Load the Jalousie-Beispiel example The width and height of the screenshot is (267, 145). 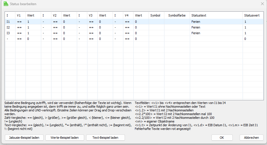(24, 138)
